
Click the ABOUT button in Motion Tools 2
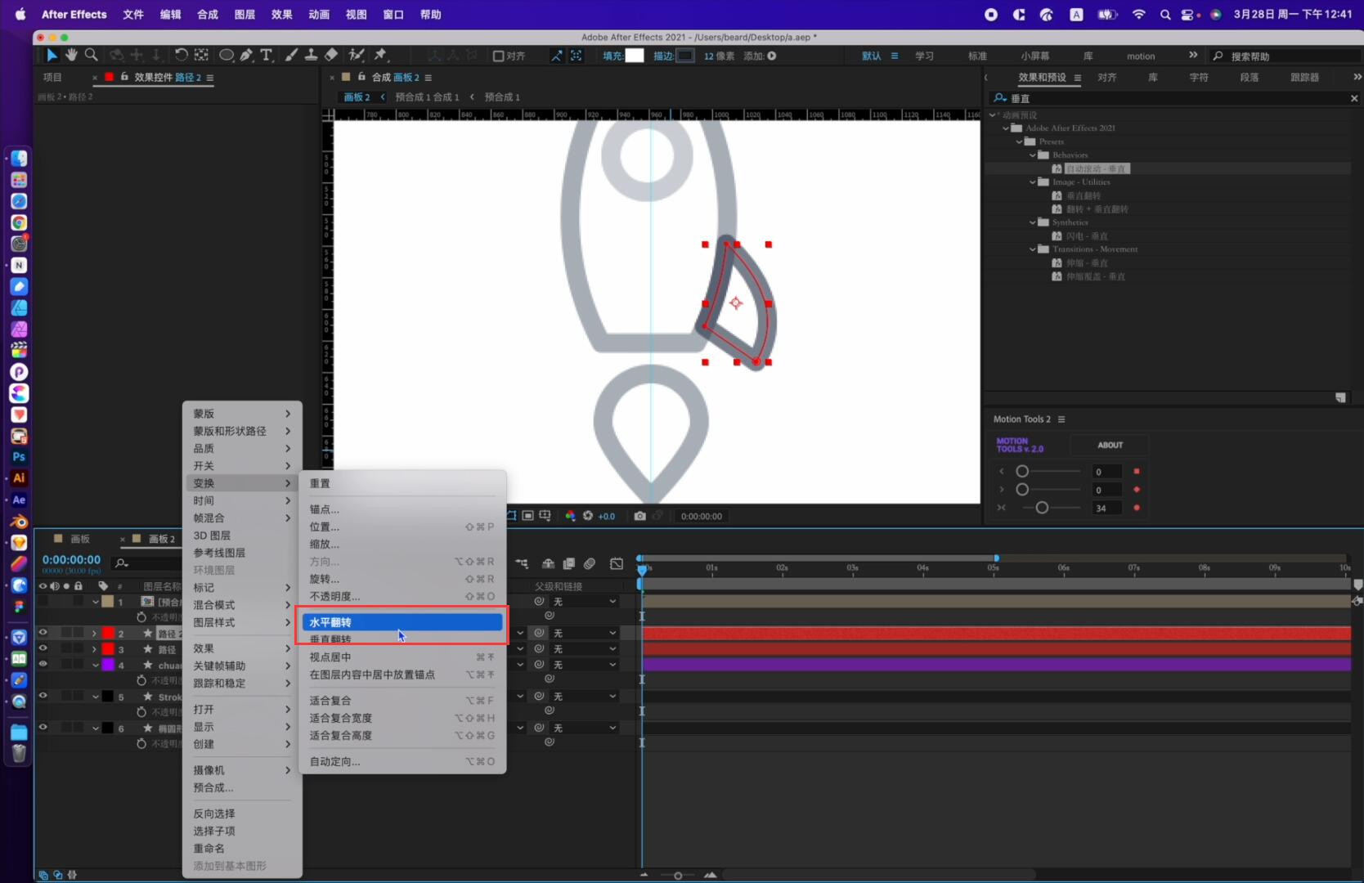tap(1110, 445)
